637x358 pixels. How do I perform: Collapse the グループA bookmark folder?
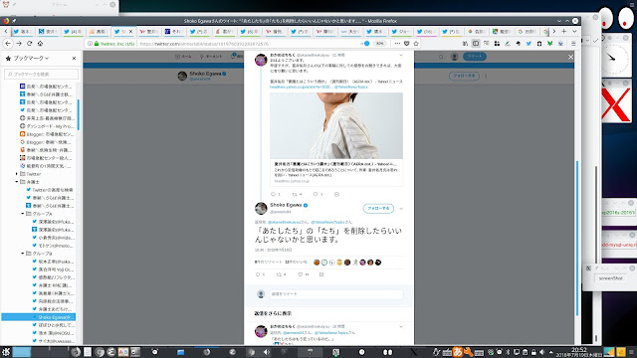23,214
